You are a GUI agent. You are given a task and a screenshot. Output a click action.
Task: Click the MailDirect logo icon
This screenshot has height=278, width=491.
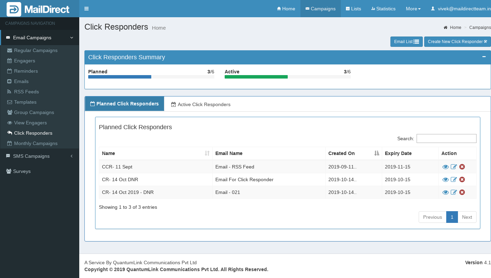[14, 9]
